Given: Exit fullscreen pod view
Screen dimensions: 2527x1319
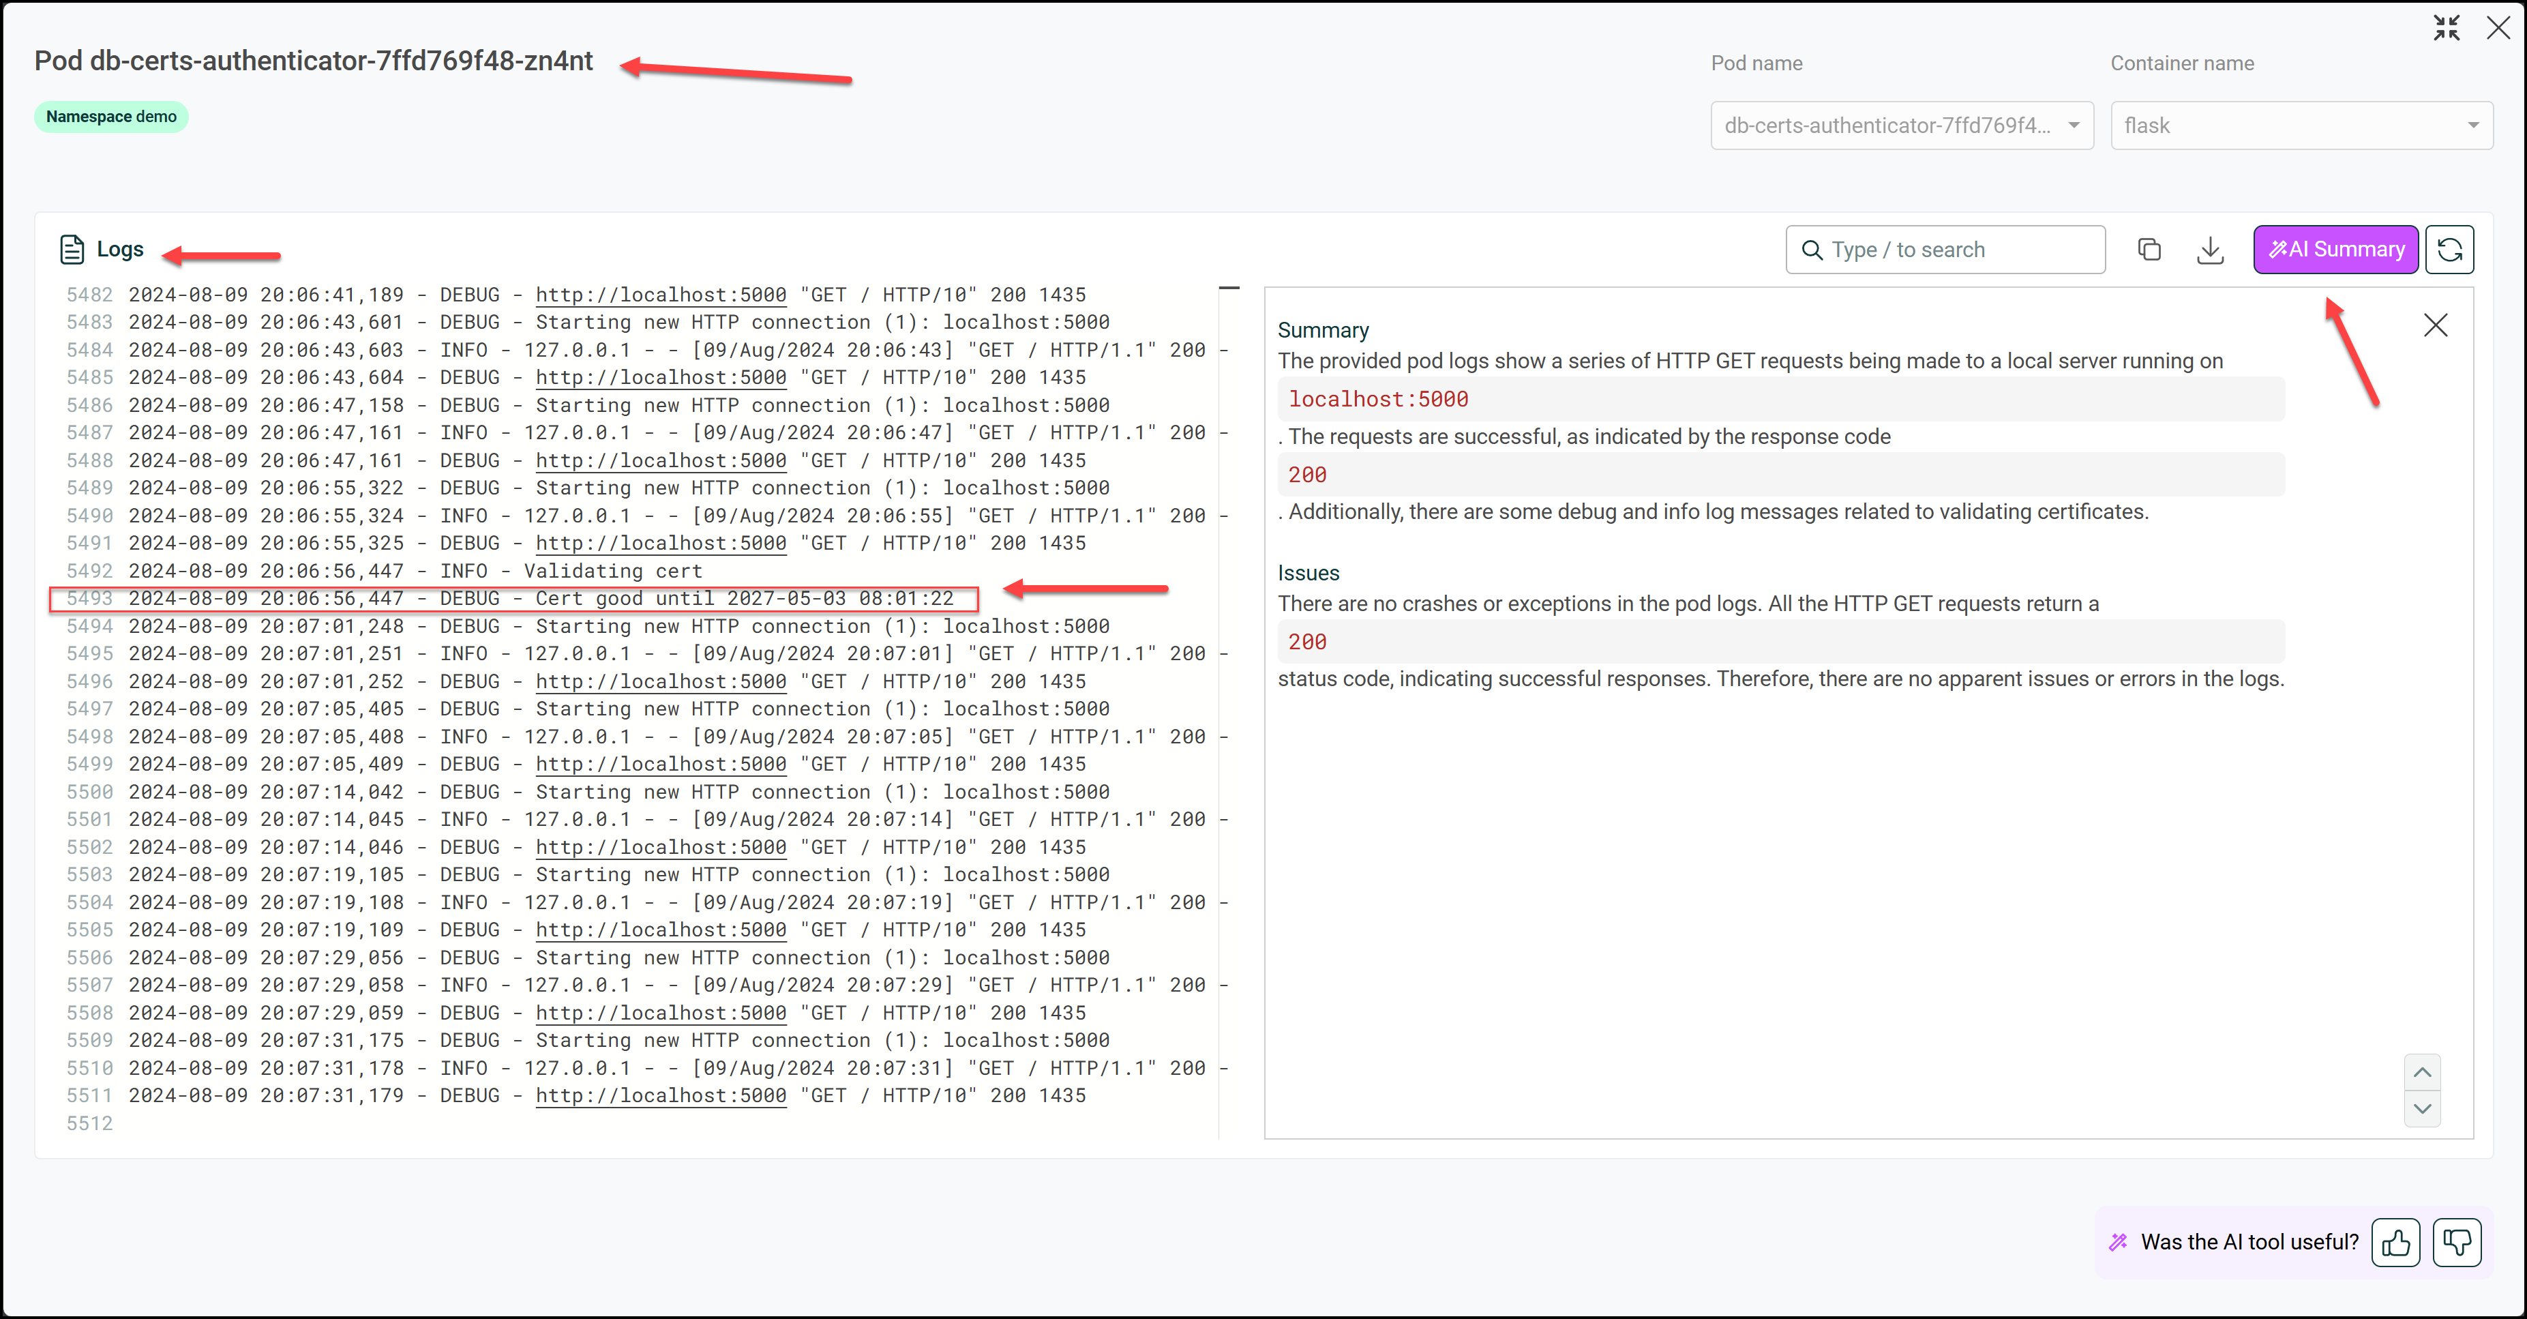Looking at the screenshot, I should (2447, 27).
